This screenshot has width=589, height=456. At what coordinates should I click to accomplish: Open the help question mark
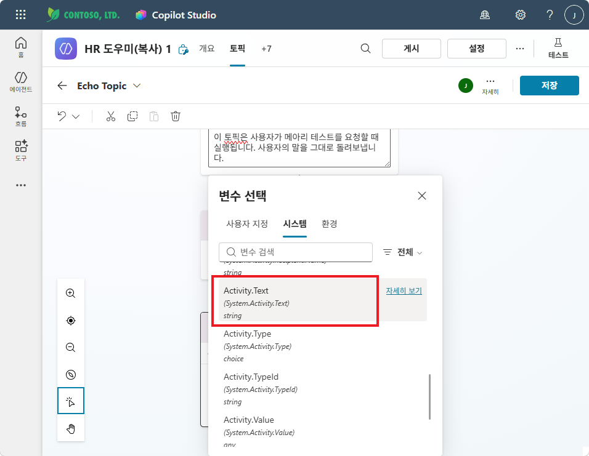coord(550,15)
